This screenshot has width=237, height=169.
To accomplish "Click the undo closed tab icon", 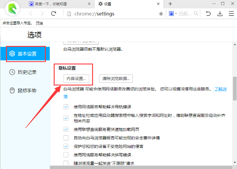I will [x=208, y=14].
